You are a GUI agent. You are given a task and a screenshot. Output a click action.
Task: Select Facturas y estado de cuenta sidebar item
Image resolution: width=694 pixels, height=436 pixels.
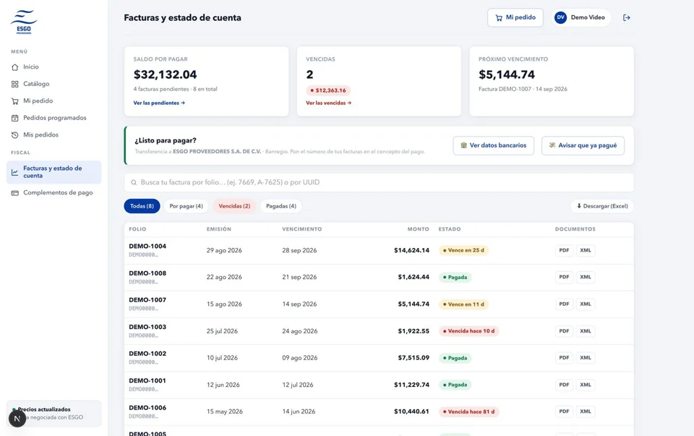53,172
